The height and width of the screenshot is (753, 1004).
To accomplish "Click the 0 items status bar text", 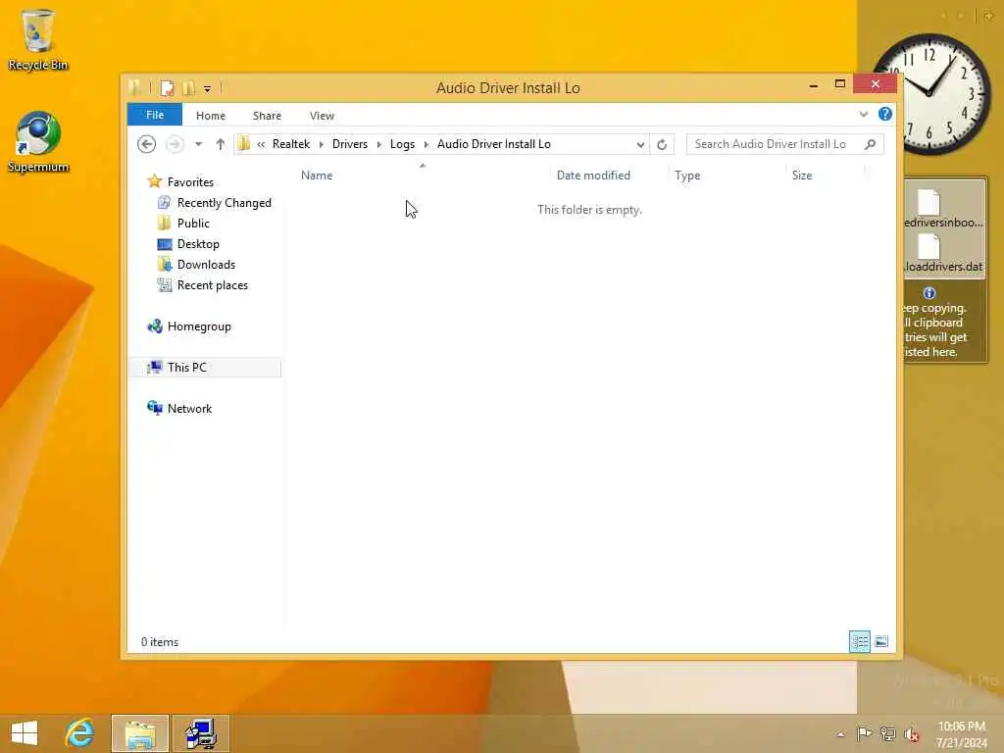I will [160, 641].
